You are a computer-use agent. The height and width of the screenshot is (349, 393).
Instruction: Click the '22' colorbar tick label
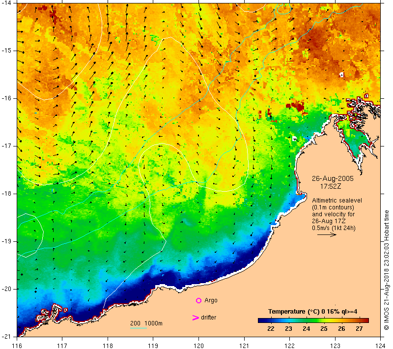click(x=271, y=329)
